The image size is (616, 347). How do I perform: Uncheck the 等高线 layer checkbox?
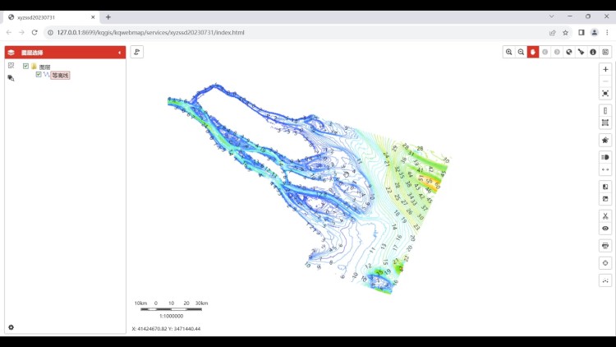point(39,75)
